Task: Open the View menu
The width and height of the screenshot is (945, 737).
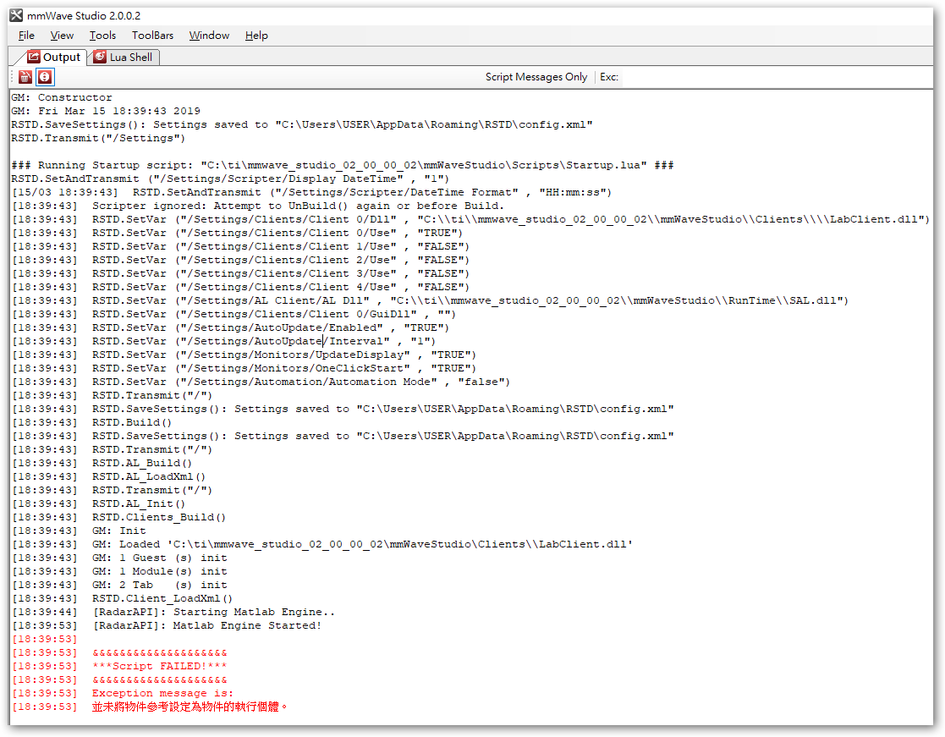Action: 62,36
